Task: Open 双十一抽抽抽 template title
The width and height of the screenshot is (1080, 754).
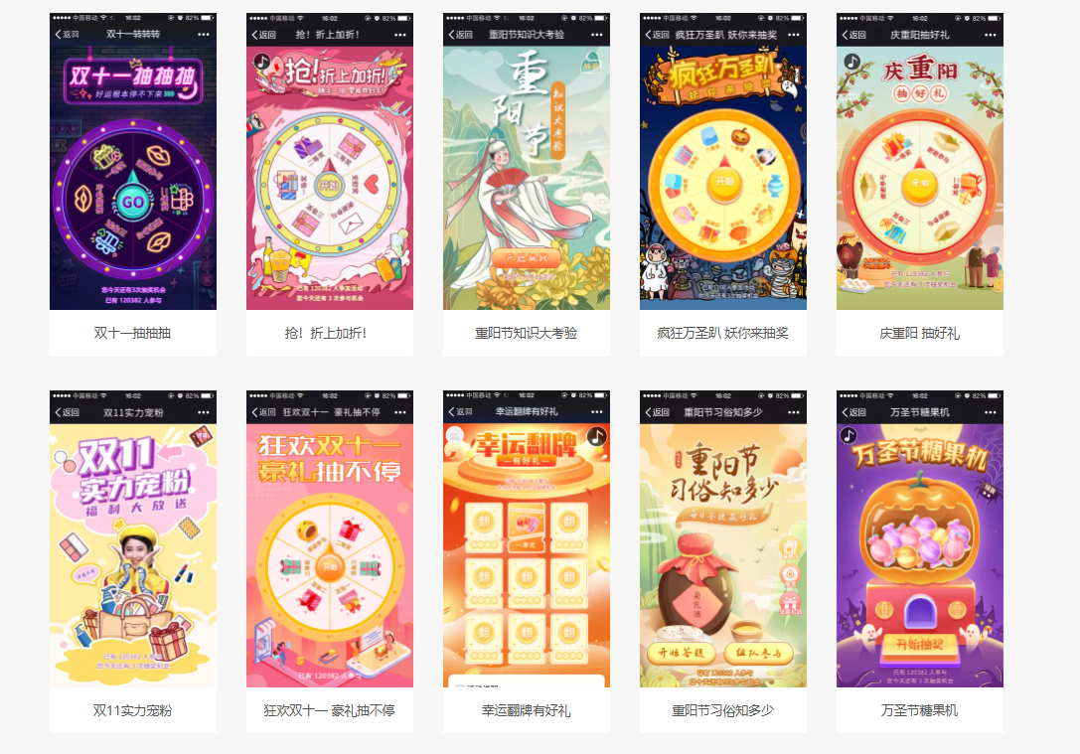Action: [x=132, y=333]
